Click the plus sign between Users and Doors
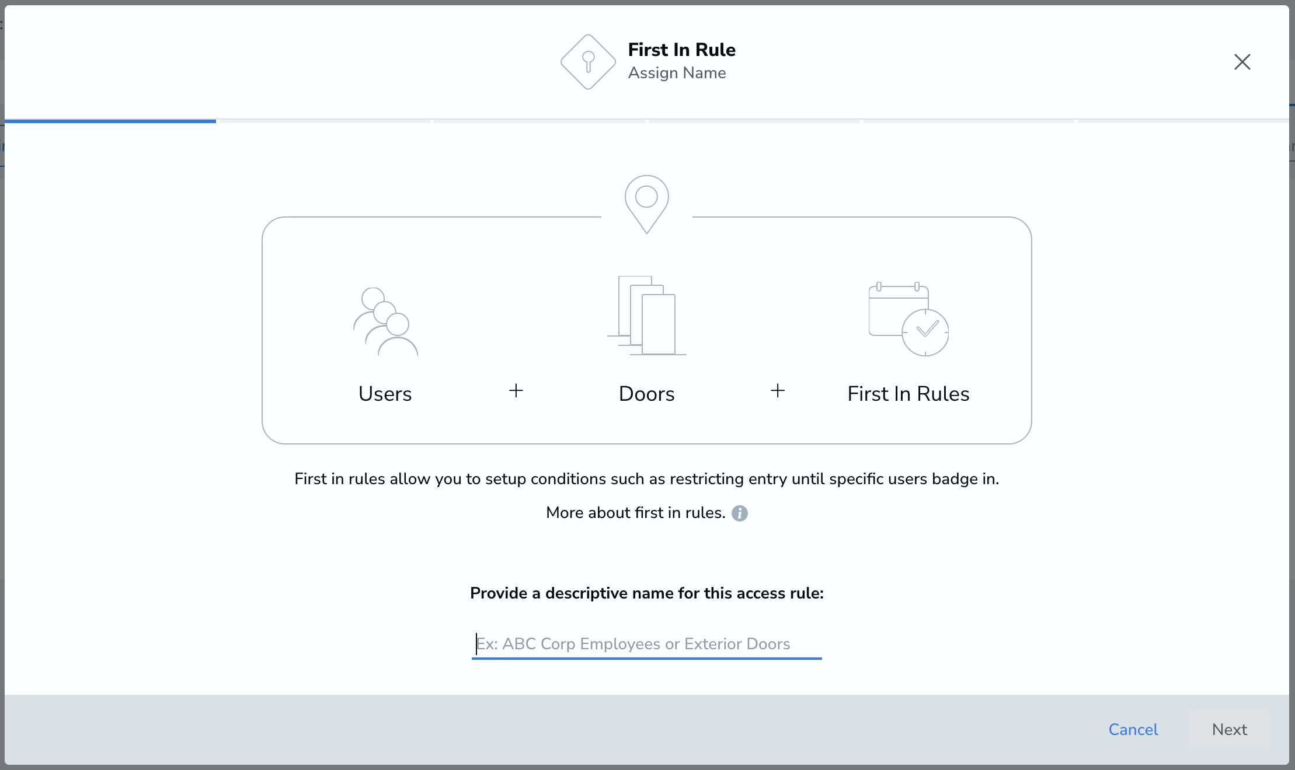Image resolution: width=1295 pixels, height=770 pixels. (x=516, y=391)
